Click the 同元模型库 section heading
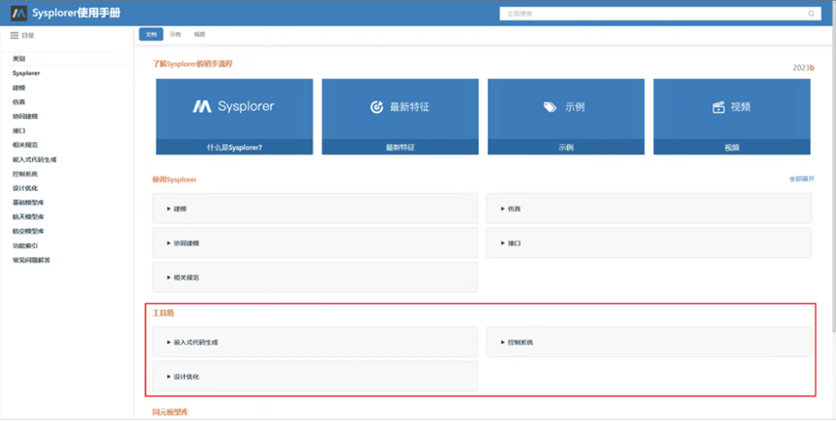 (x=170, y=412)
